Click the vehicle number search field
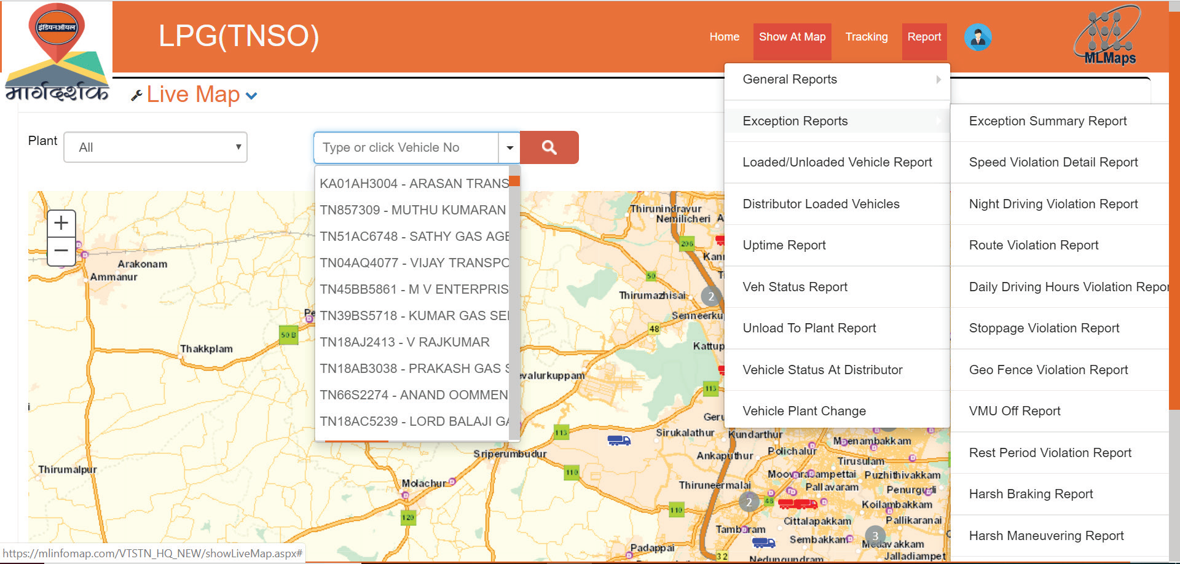 point(406,147)
